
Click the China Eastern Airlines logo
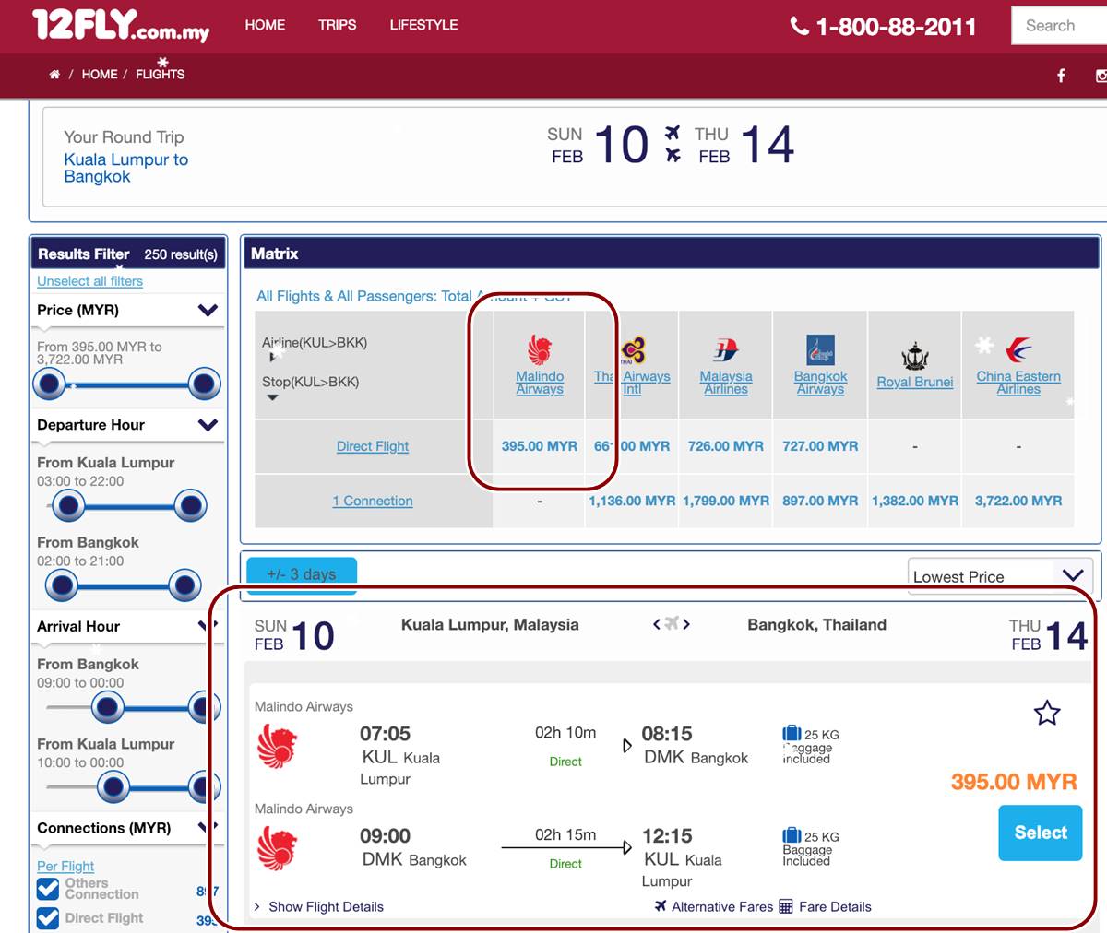pyautogui.click(x=1018, y=350)
